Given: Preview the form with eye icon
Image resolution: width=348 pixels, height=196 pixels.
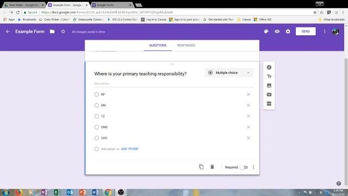Looking at the screenshot, I should (277, 32).
